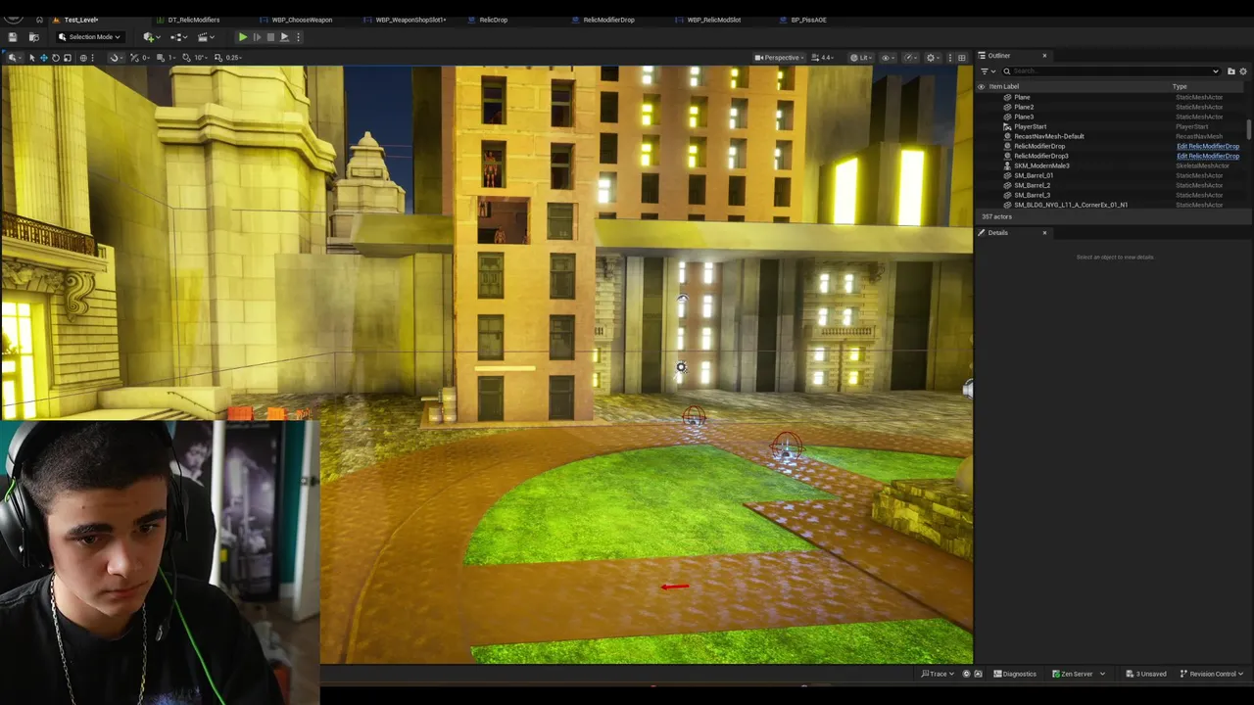This screenshot has width=1254, height=705.
Task: Click the 3 Unsaved indicator
Action: (1145, 674)
